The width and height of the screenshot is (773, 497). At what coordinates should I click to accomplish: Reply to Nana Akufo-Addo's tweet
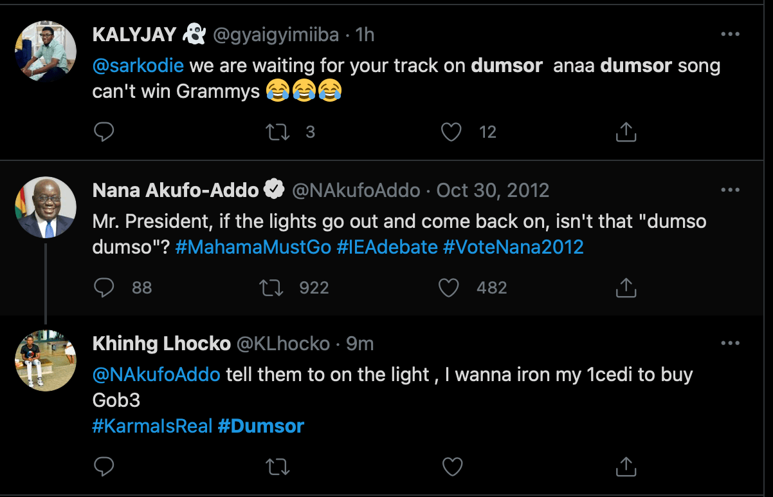[x=104, y=288]
